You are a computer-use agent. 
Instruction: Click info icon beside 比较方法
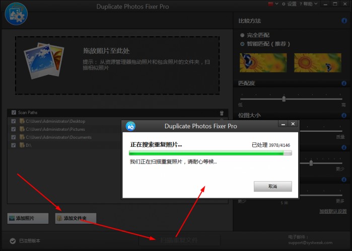coord(344,21)
